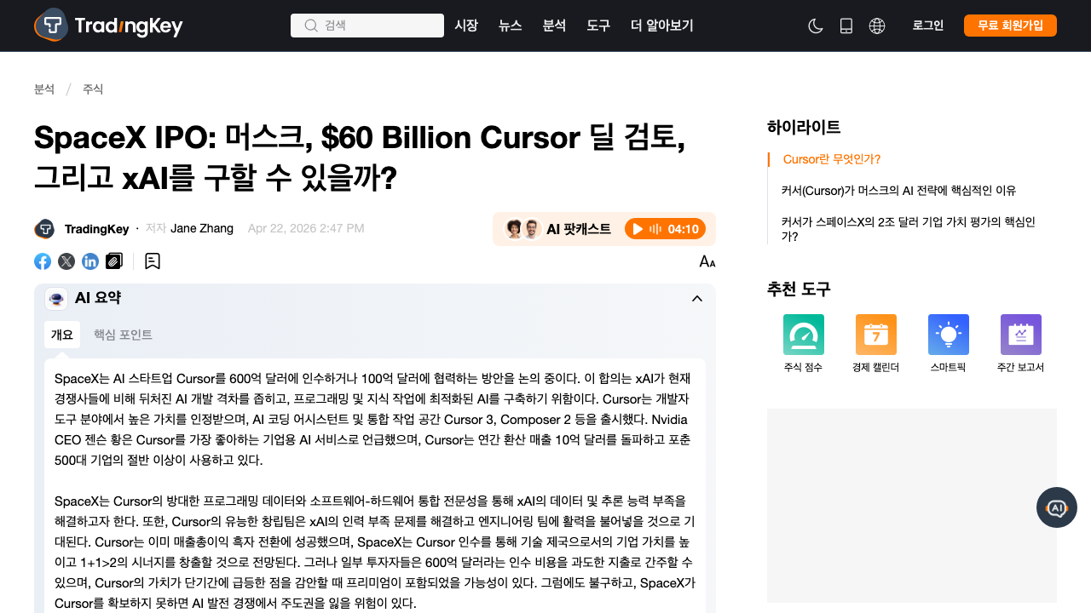Click the 추천 도구 section heading
This screenshot has height=613, width=1091.
(799, 289)
